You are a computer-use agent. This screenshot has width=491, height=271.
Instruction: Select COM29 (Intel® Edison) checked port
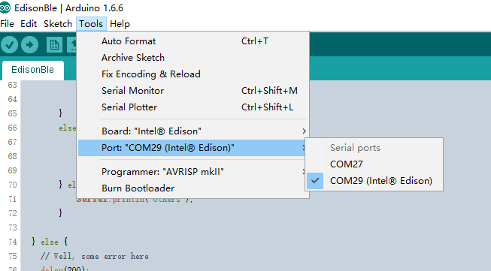pos(374,181)
